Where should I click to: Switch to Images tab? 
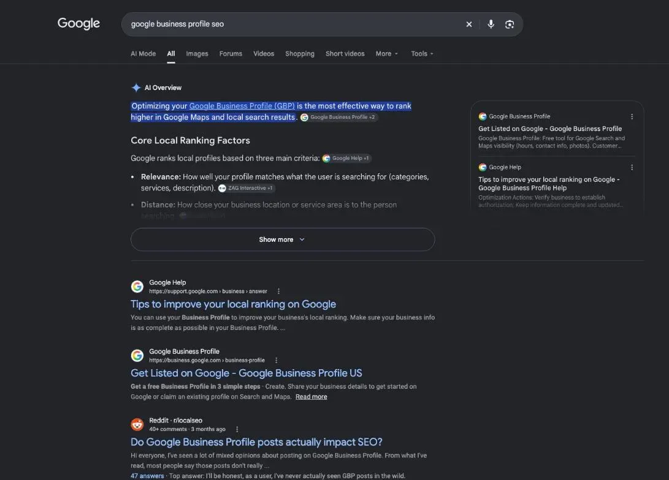197,54
